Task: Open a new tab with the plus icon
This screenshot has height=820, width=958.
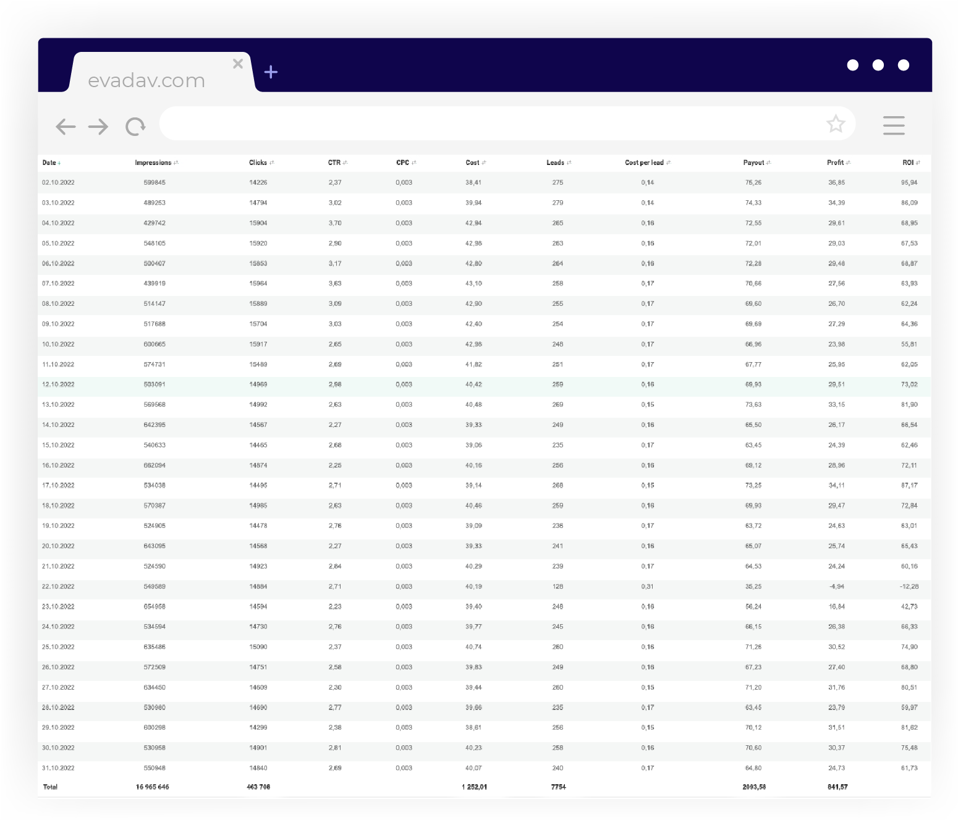Action: pos(271,72)
